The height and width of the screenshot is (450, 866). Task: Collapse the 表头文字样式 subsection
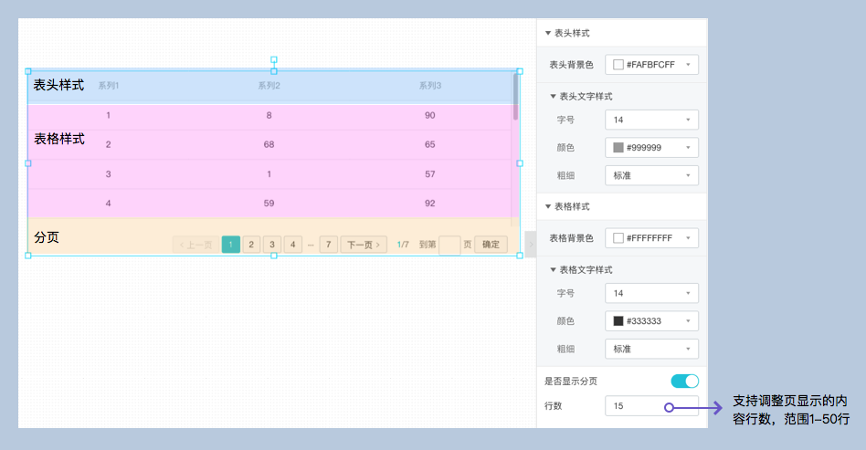[x=553, y=96]
